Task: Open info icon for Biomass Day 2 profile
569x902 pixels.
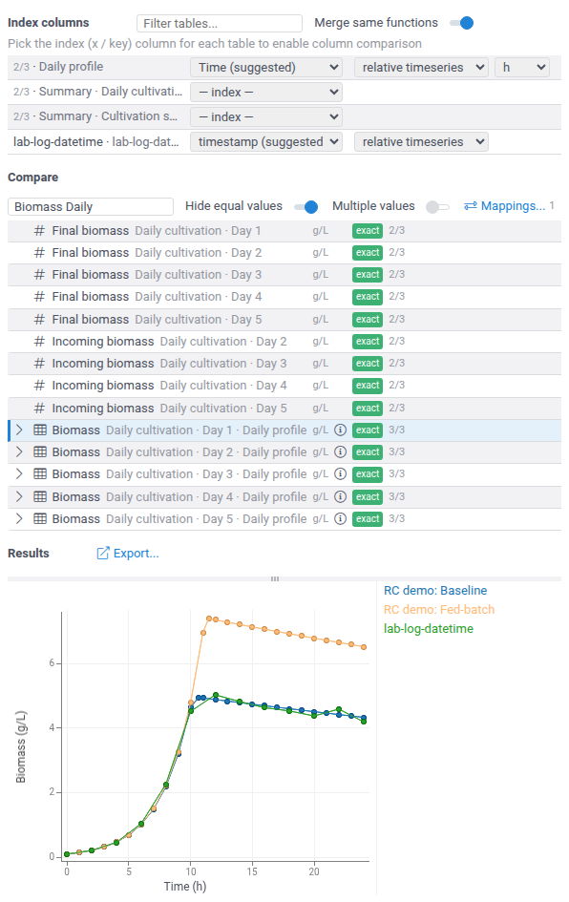Action: tap(341, 451)
